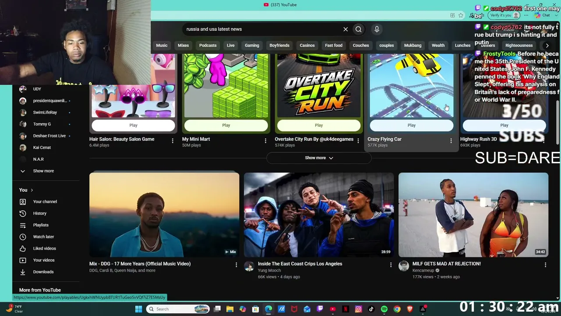Play the Hair Salon: Beauty Salon Game
This screenshot has width=561, height=316.
point(133,126)
